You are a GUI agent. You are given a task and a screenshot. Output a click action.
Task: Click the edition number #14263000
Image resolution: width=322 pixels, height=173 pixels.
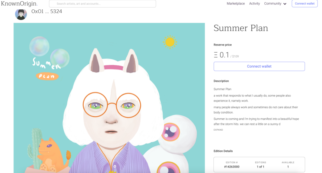[x=232, y=167]
